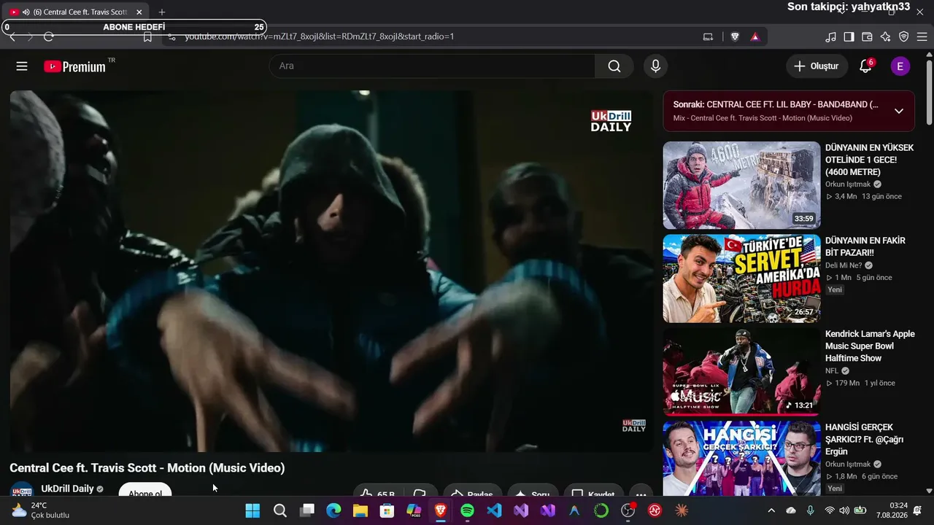Expand the Sonraki mix playlist panel
The width and height of the screenshot is (934, 525).
(x=899, y=111)
